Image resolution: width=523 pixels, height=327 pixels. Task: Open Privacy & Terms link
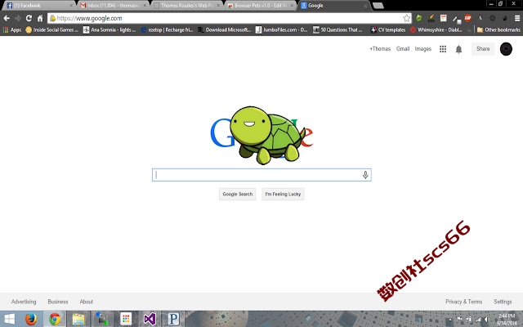463,302
